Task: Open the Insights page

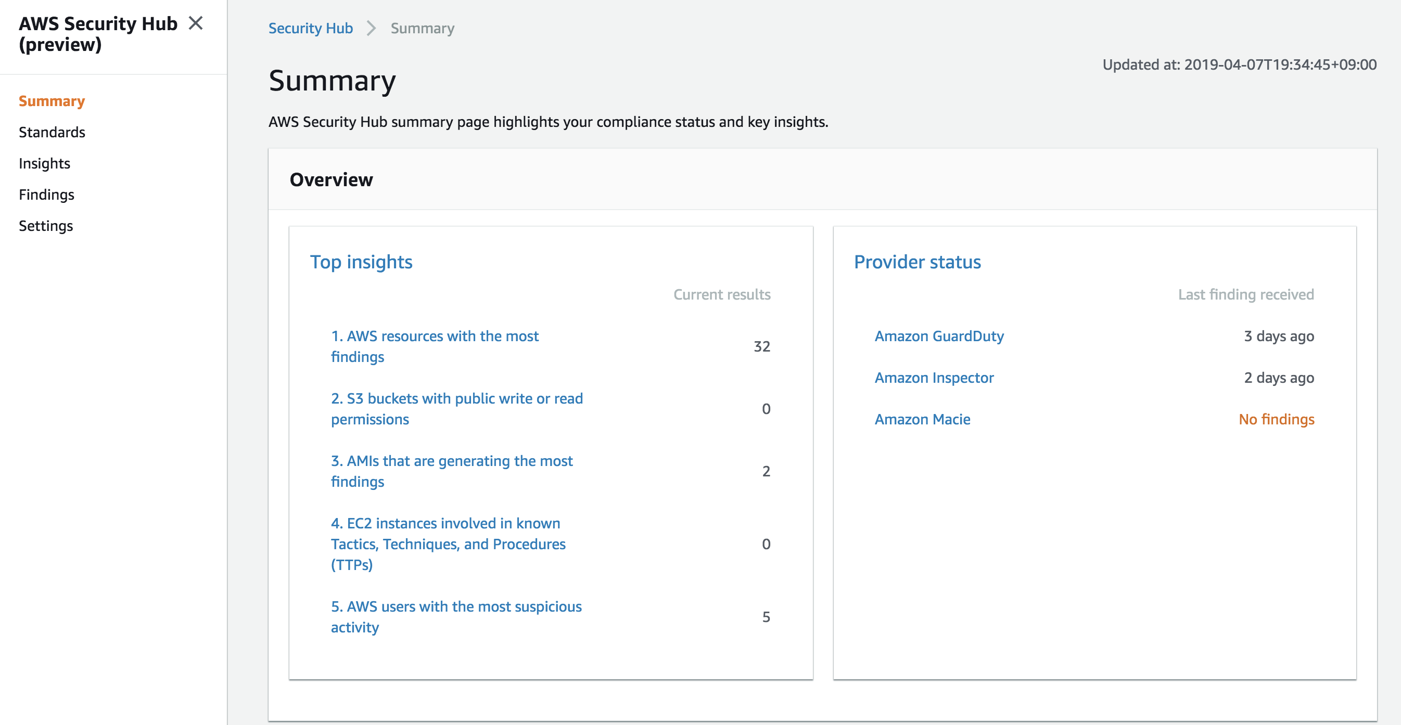Action: click(x=44, y=163)
